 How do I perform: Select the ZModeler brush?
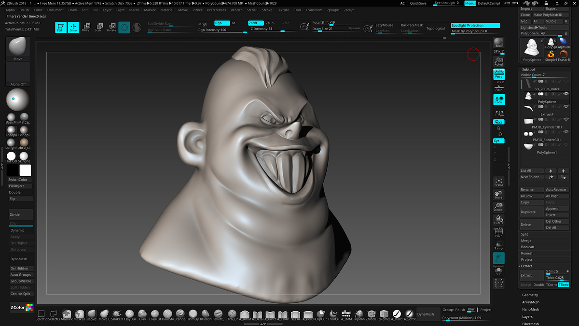(x=372, y=314)
